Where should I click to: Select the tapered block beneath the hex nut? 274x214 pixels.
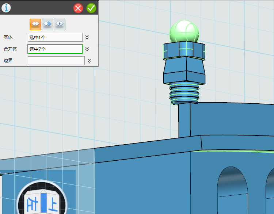pos(184,72)
